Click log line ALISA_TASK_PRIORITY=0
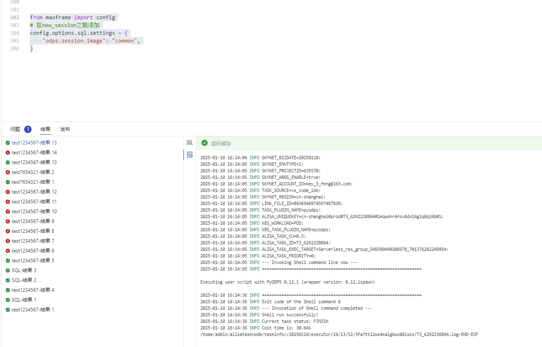Viewport: 542px width, 347px height. (x=258, y=256)
